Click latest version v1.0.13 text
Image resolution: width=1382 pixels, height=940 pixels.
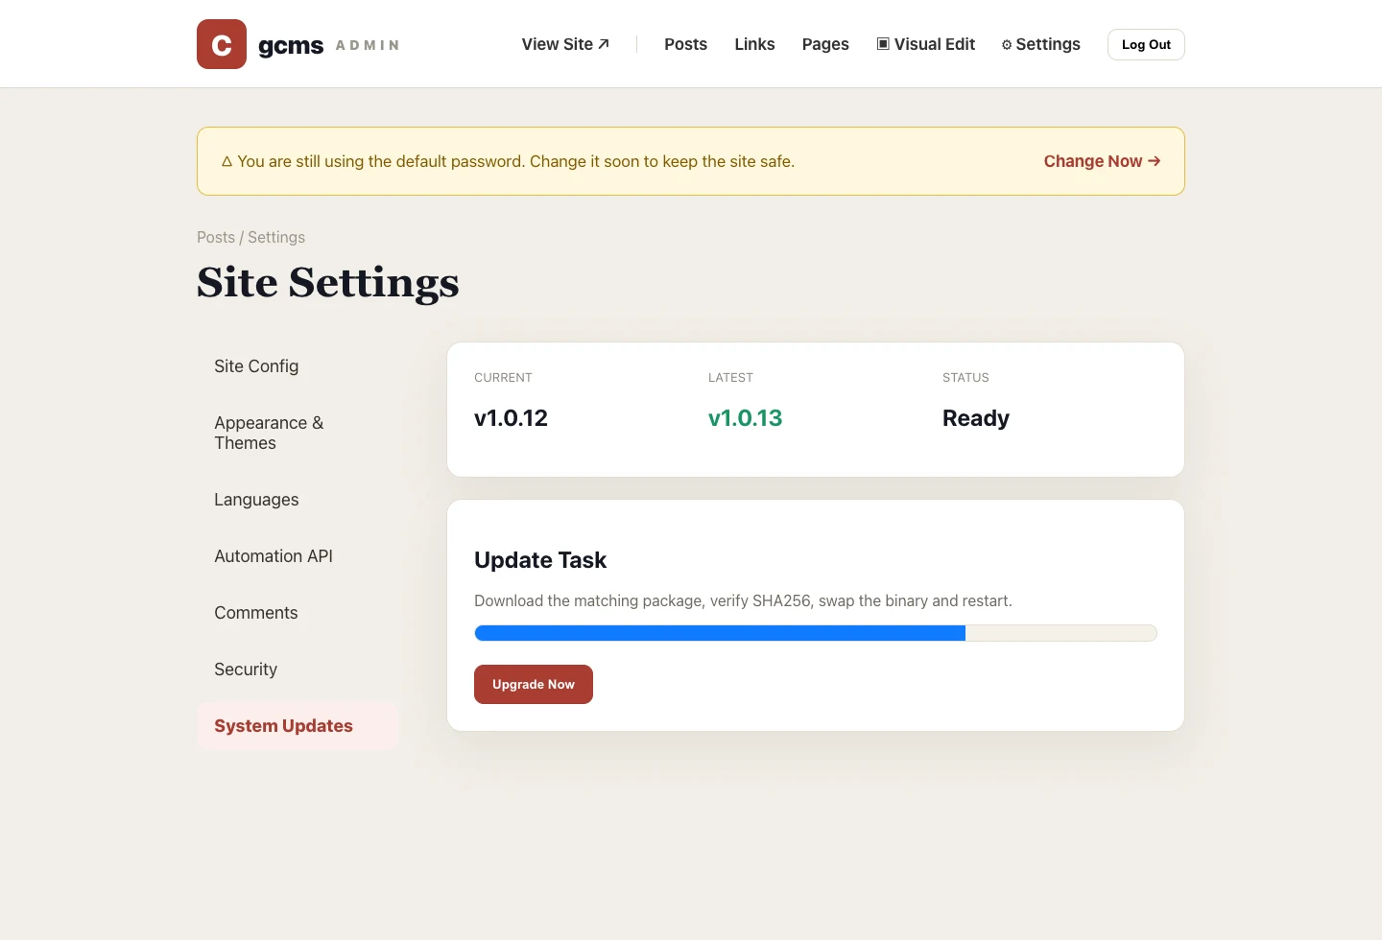[745, 418]
